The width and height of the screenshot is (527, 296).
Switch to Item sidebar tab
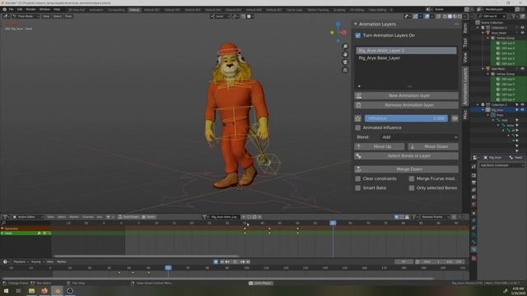465,27
